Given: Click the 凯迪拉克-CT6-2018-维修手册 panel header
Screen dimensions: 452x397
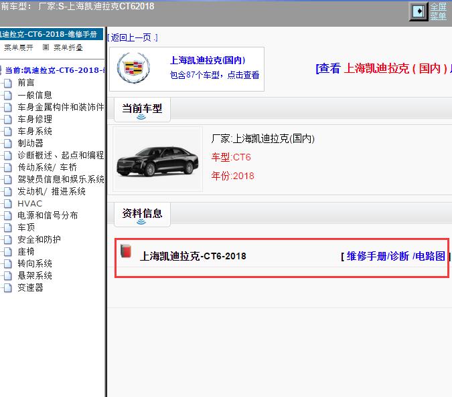Looking at the screenshot, I should (52, 34).
